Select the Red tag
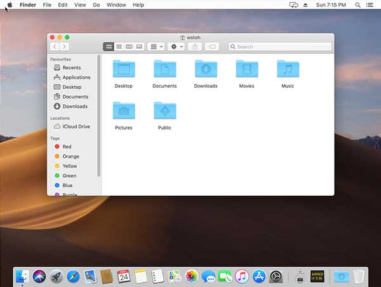This screenshot has height=287, width=381. point(63,147)
